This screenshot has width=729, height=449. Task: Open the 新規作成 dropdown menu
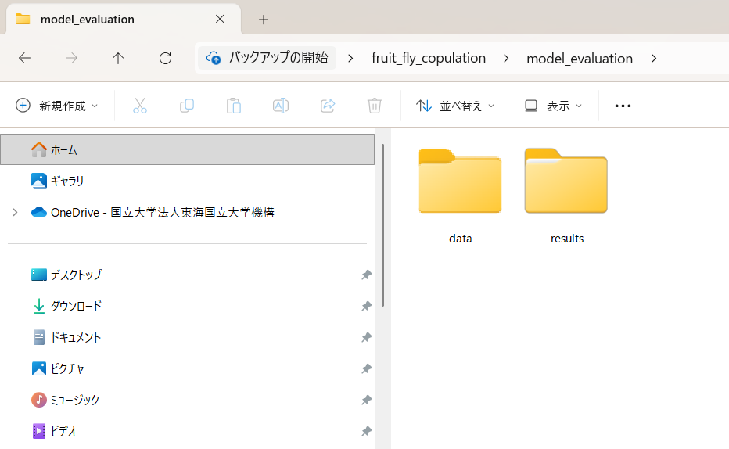(57, 106)
